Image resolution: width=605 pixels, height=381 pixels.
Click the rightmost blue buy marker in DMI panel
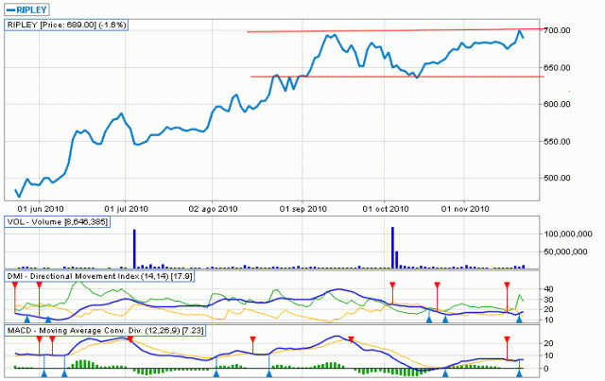519,320
